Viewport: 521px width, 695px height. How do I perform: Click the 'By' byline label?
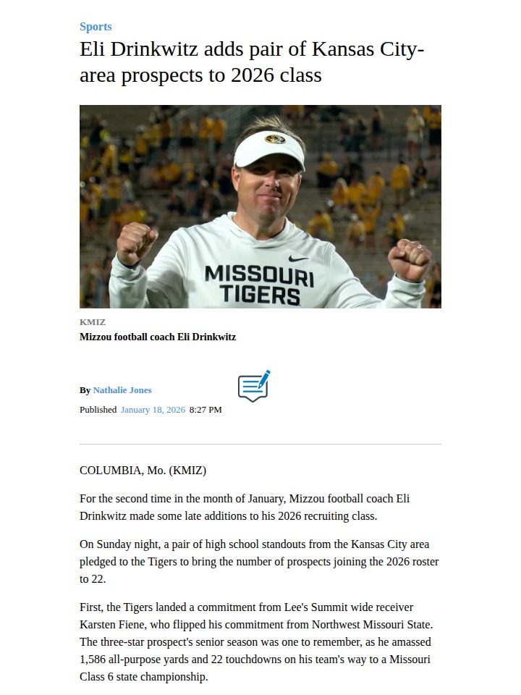[85, 390]
